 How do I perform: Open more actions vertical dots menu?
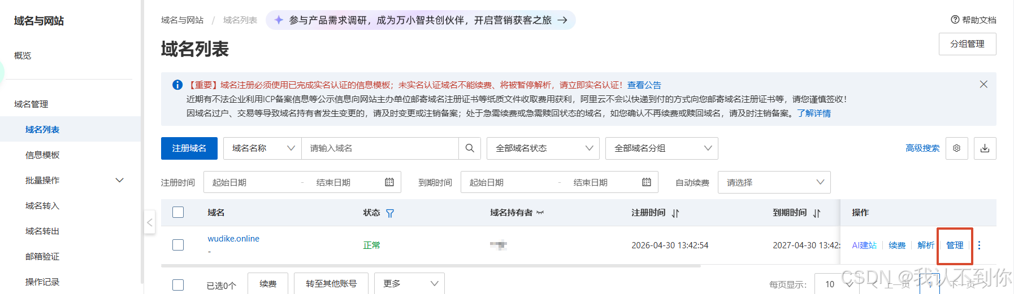tap(980, 245)
